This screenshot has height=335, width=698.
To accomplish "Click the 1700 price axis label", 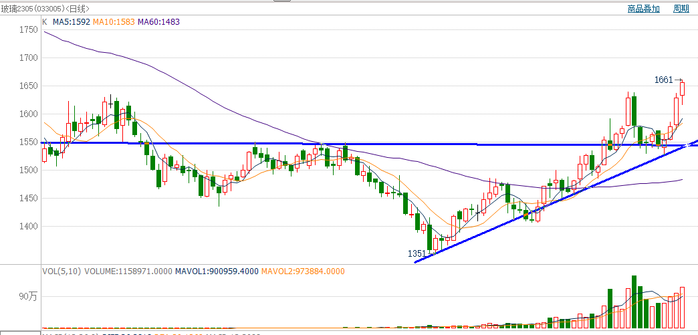I will tap(29, 58).
